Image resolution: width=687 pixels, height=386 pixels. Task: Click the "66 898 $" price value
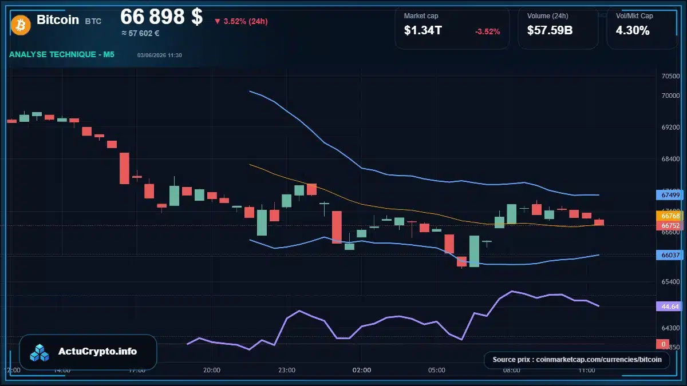[x=161, y=17]
